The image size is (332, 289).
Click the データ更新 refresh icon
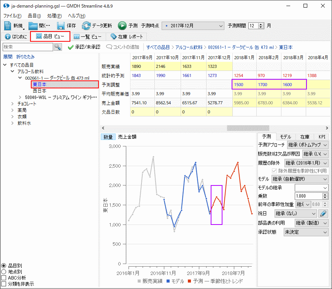[86, 26]
